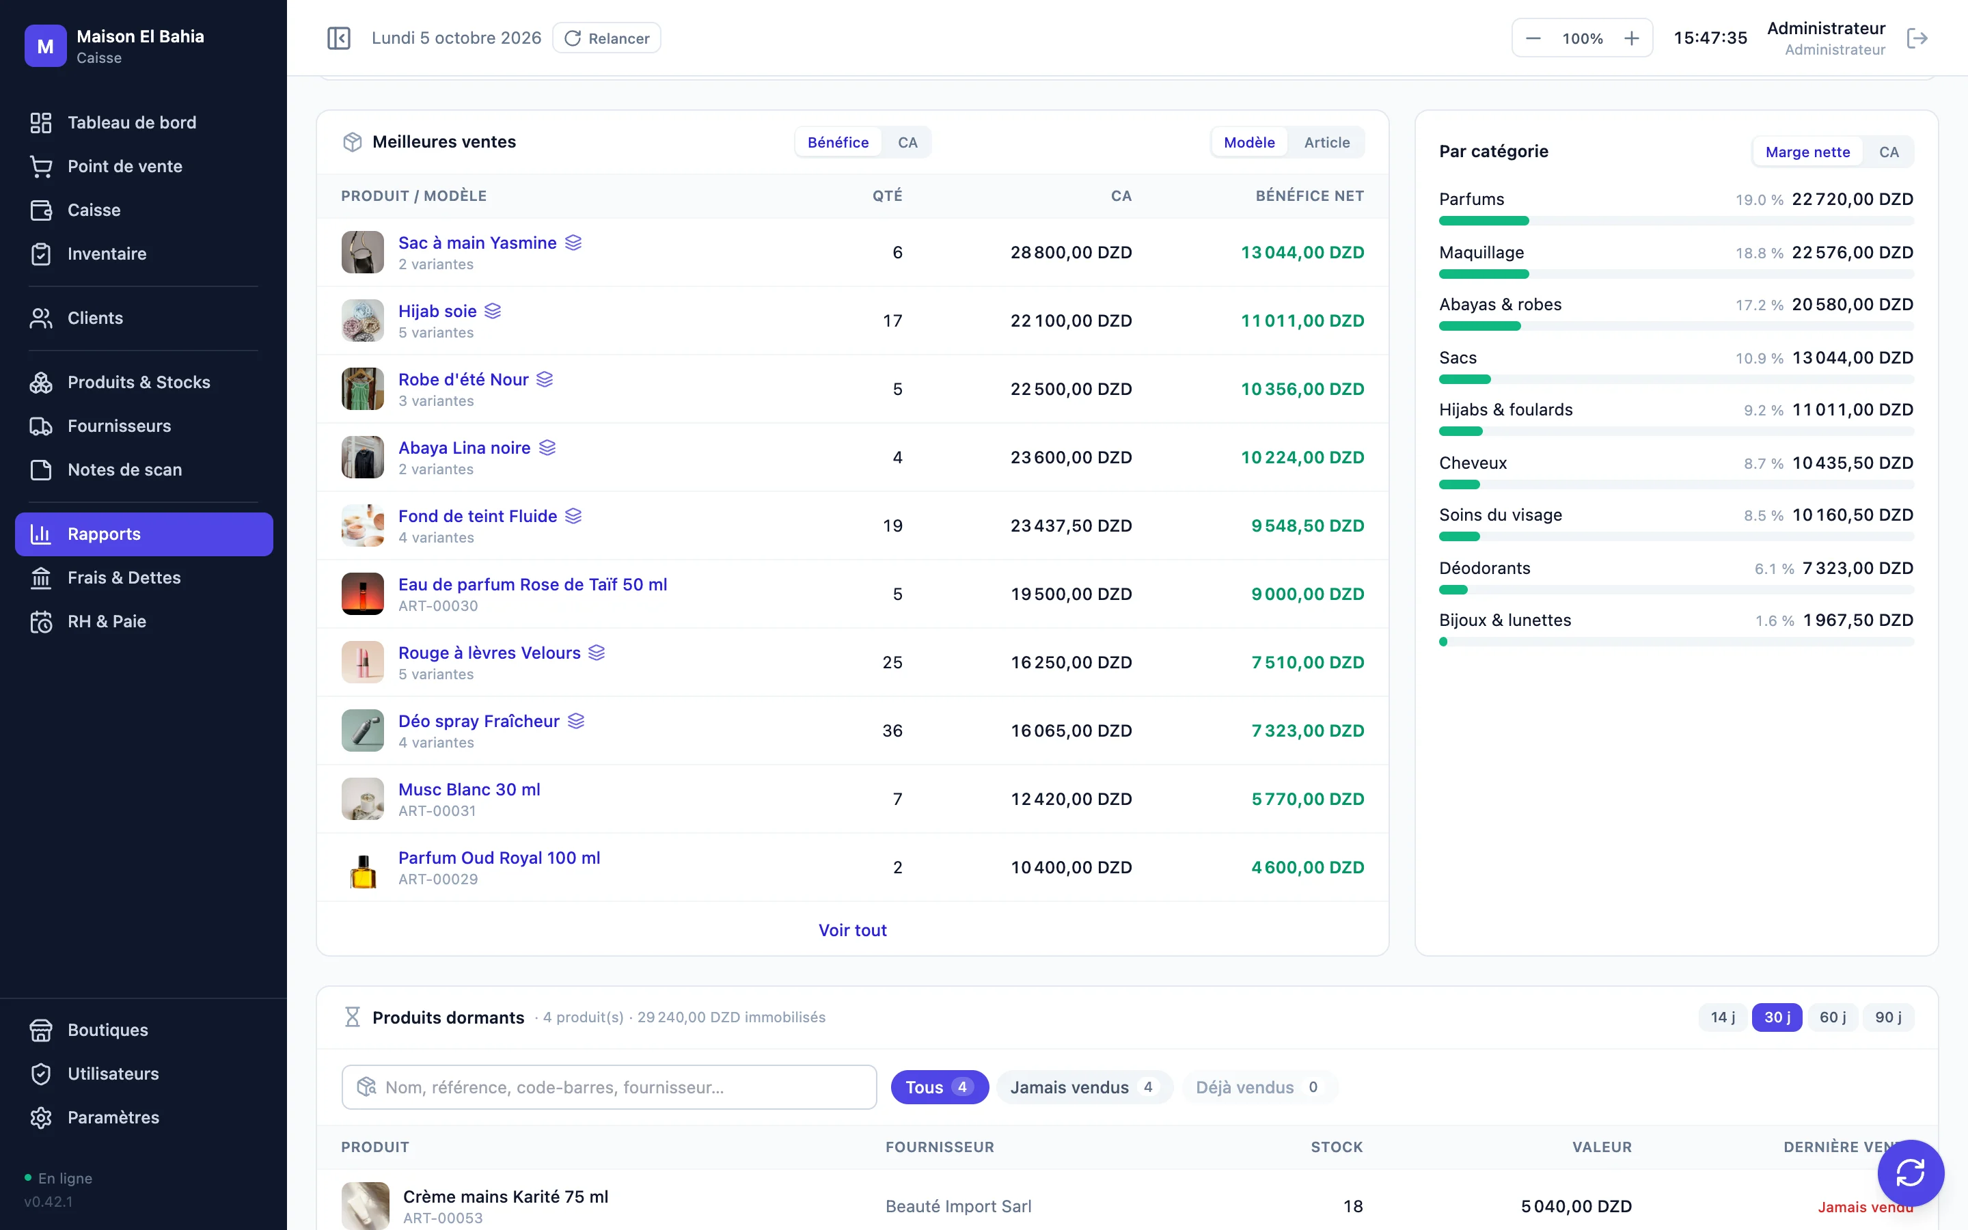1968x1230 pixels.
Task: Click the Clients people icon
Action: coord(41,318)
